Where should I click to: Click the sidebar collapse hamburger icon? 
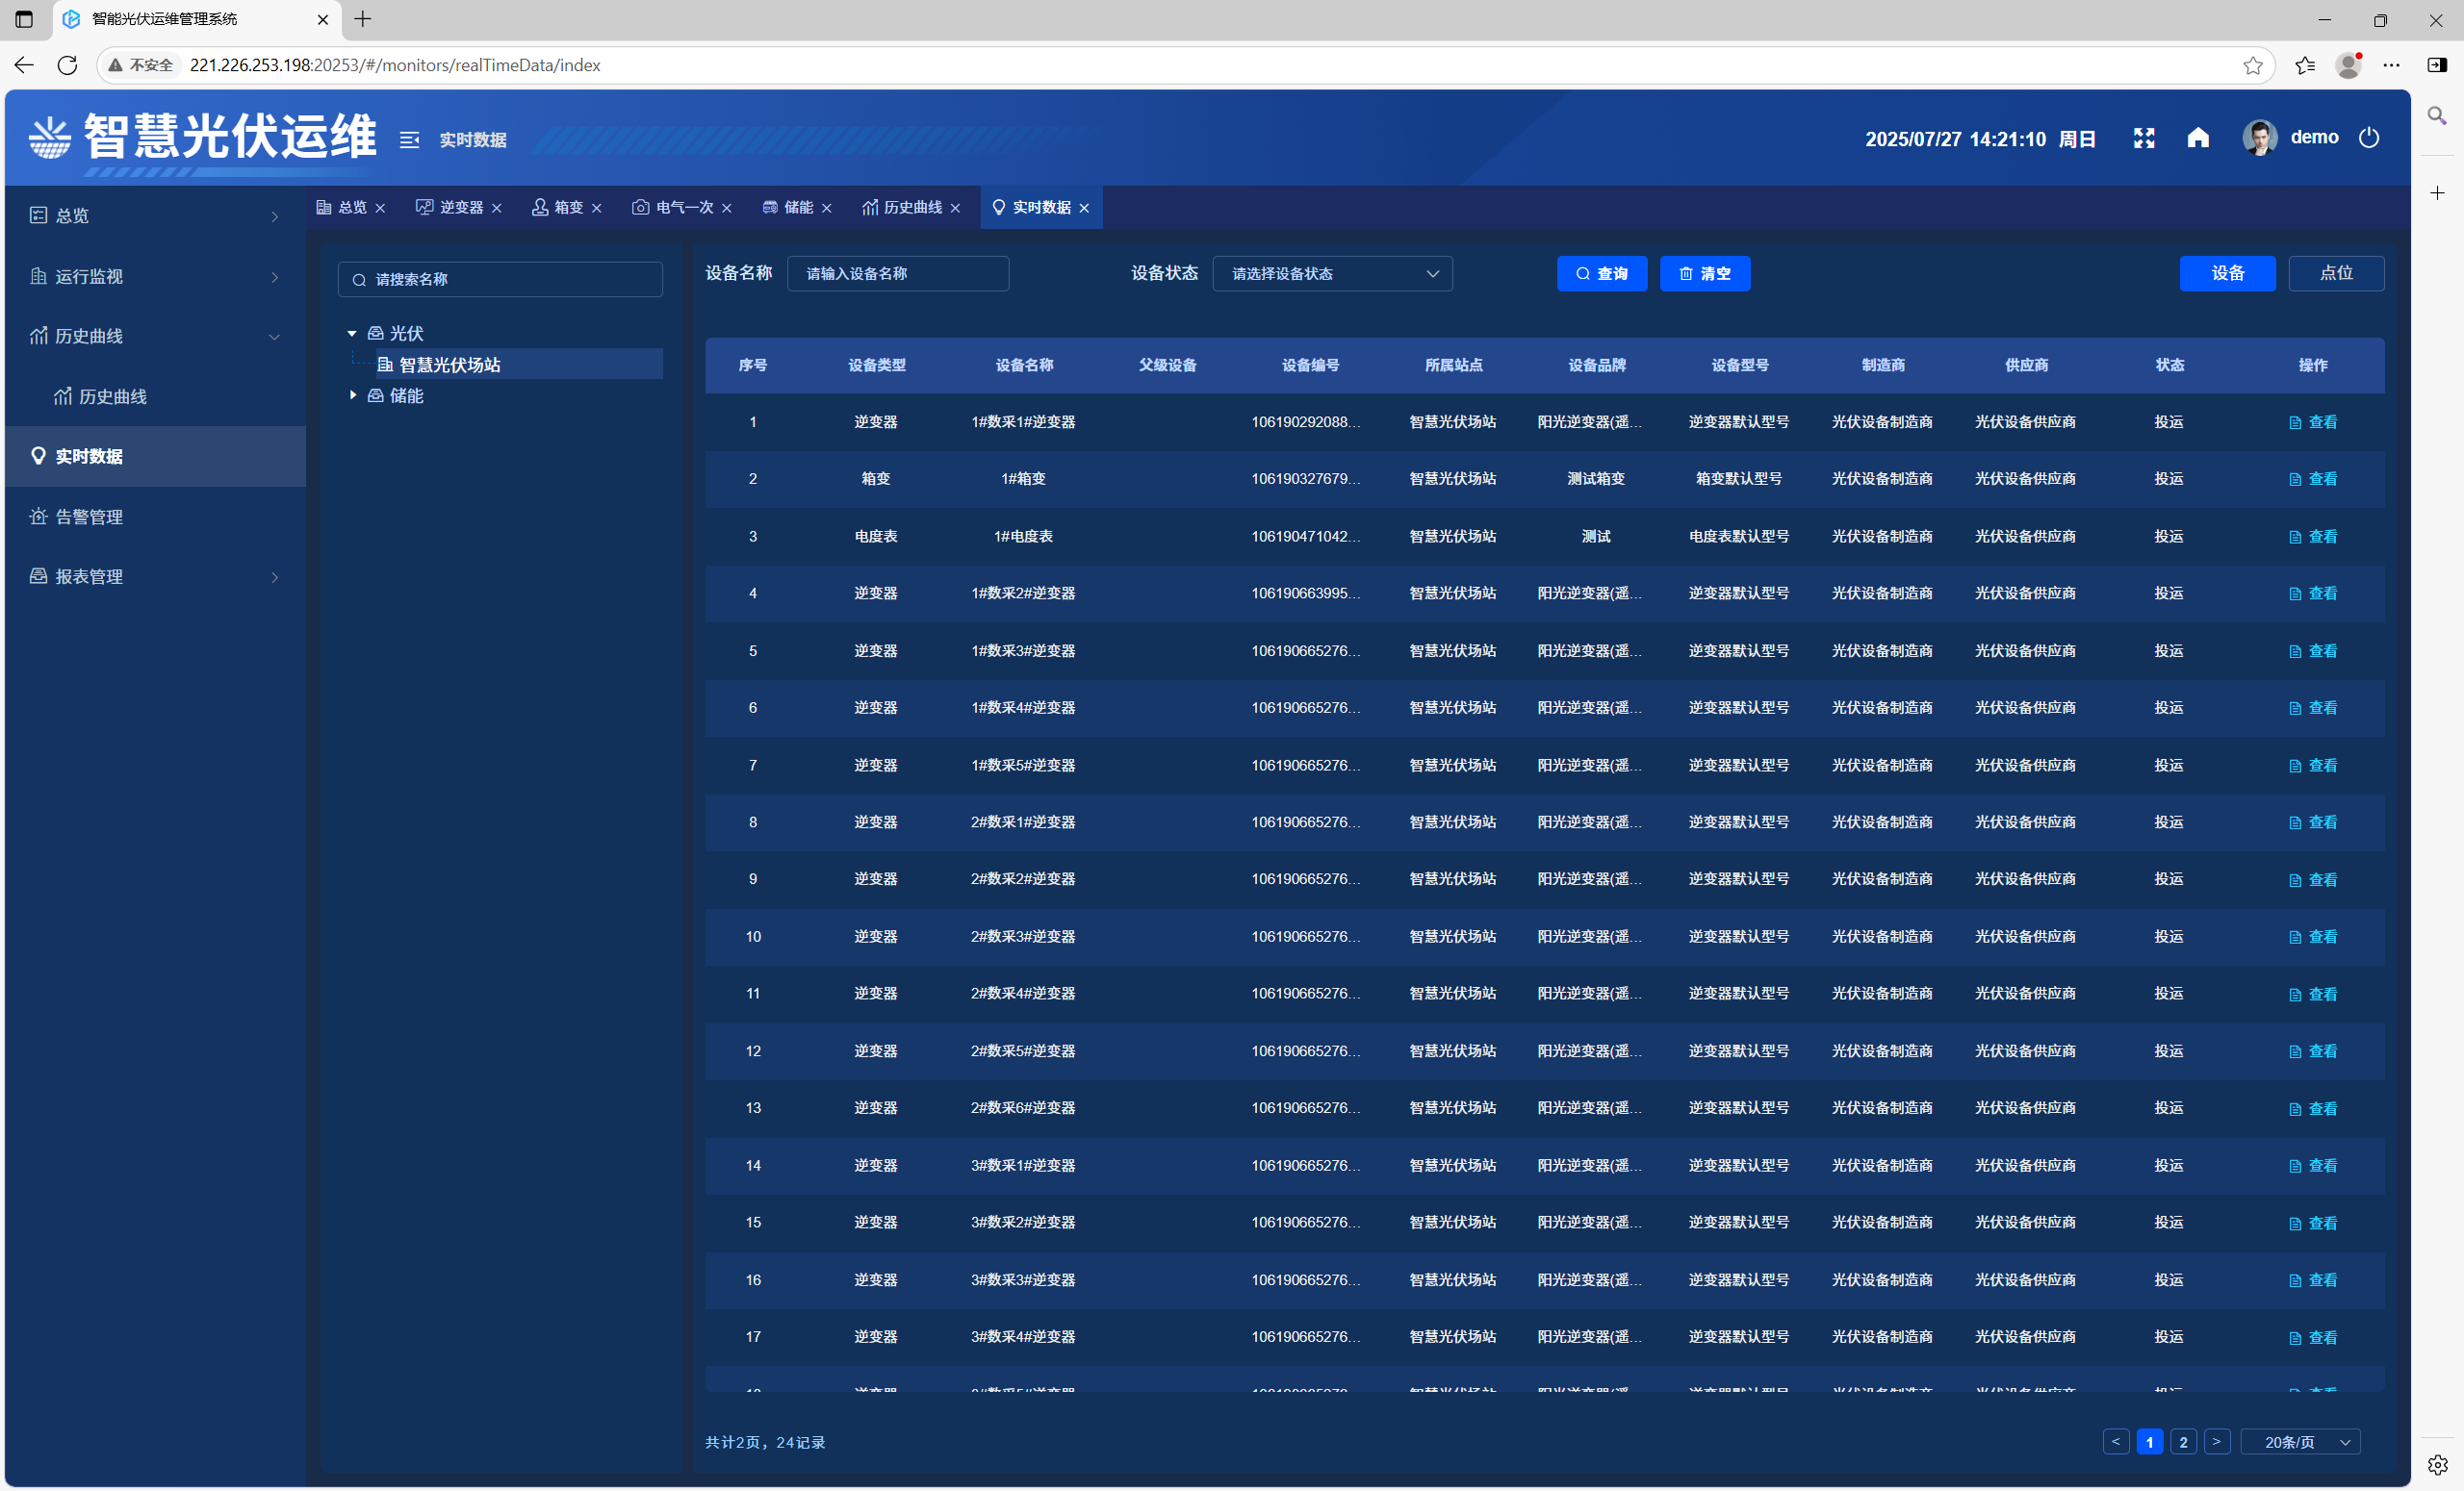pos(409,139)
